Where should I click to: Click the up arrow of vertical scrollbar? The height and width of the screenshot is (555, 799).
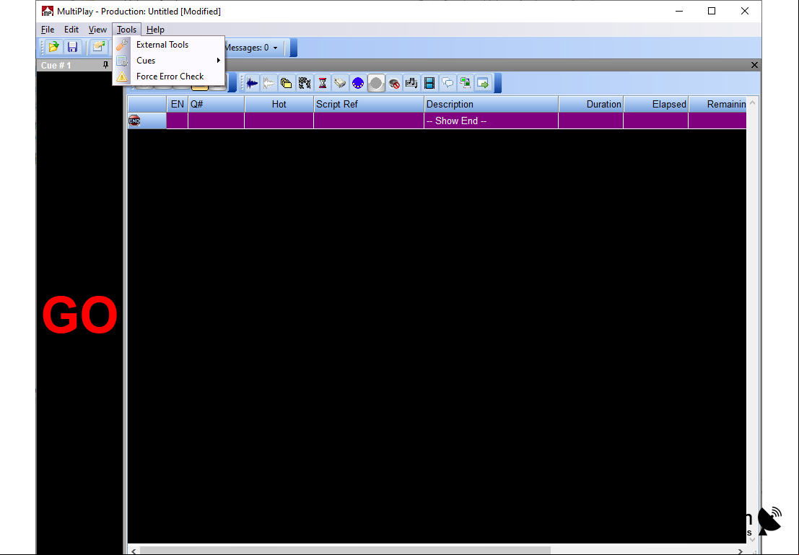coord(752,102)
